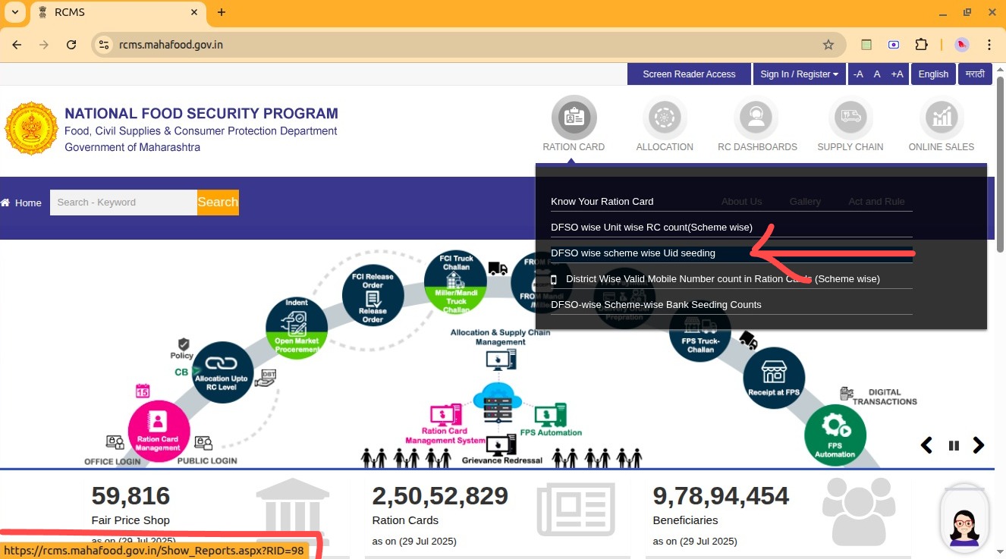This screenshot has width=1006, height=559.
Task: Show the previous banner slide
Action: click(926, 446)
